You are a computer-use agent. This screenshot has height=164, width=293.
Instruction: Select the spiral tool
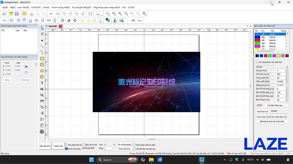42,132
